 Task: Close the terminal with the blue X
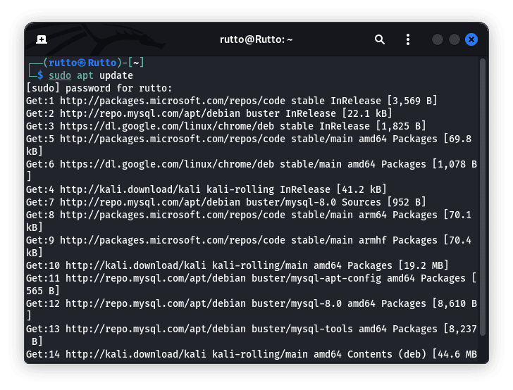click(x=471, y=39)
